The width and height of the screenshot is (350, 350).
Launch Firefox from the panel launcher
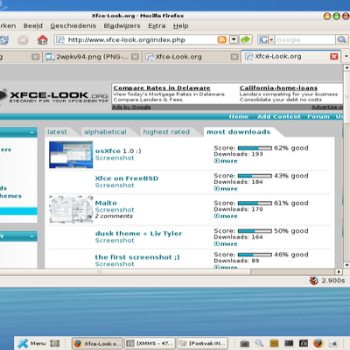point(318,343)
